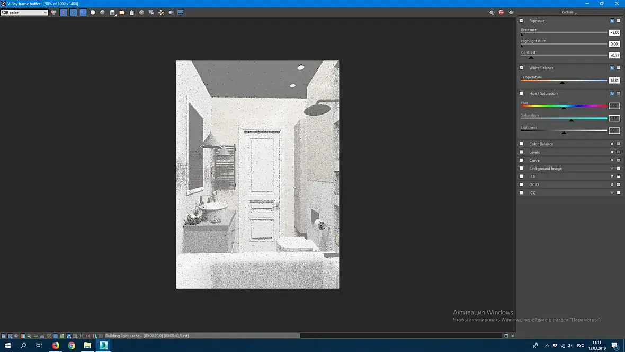
Task: Adjust the Temperature slider
Action: (564, 81)
